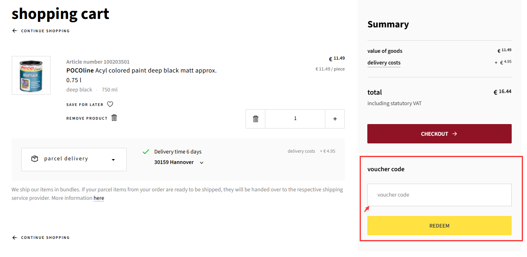Click the arrow icon on Checkout button
Screen dimensions: 527x257
pyautogui.click(x=455, y=134)
